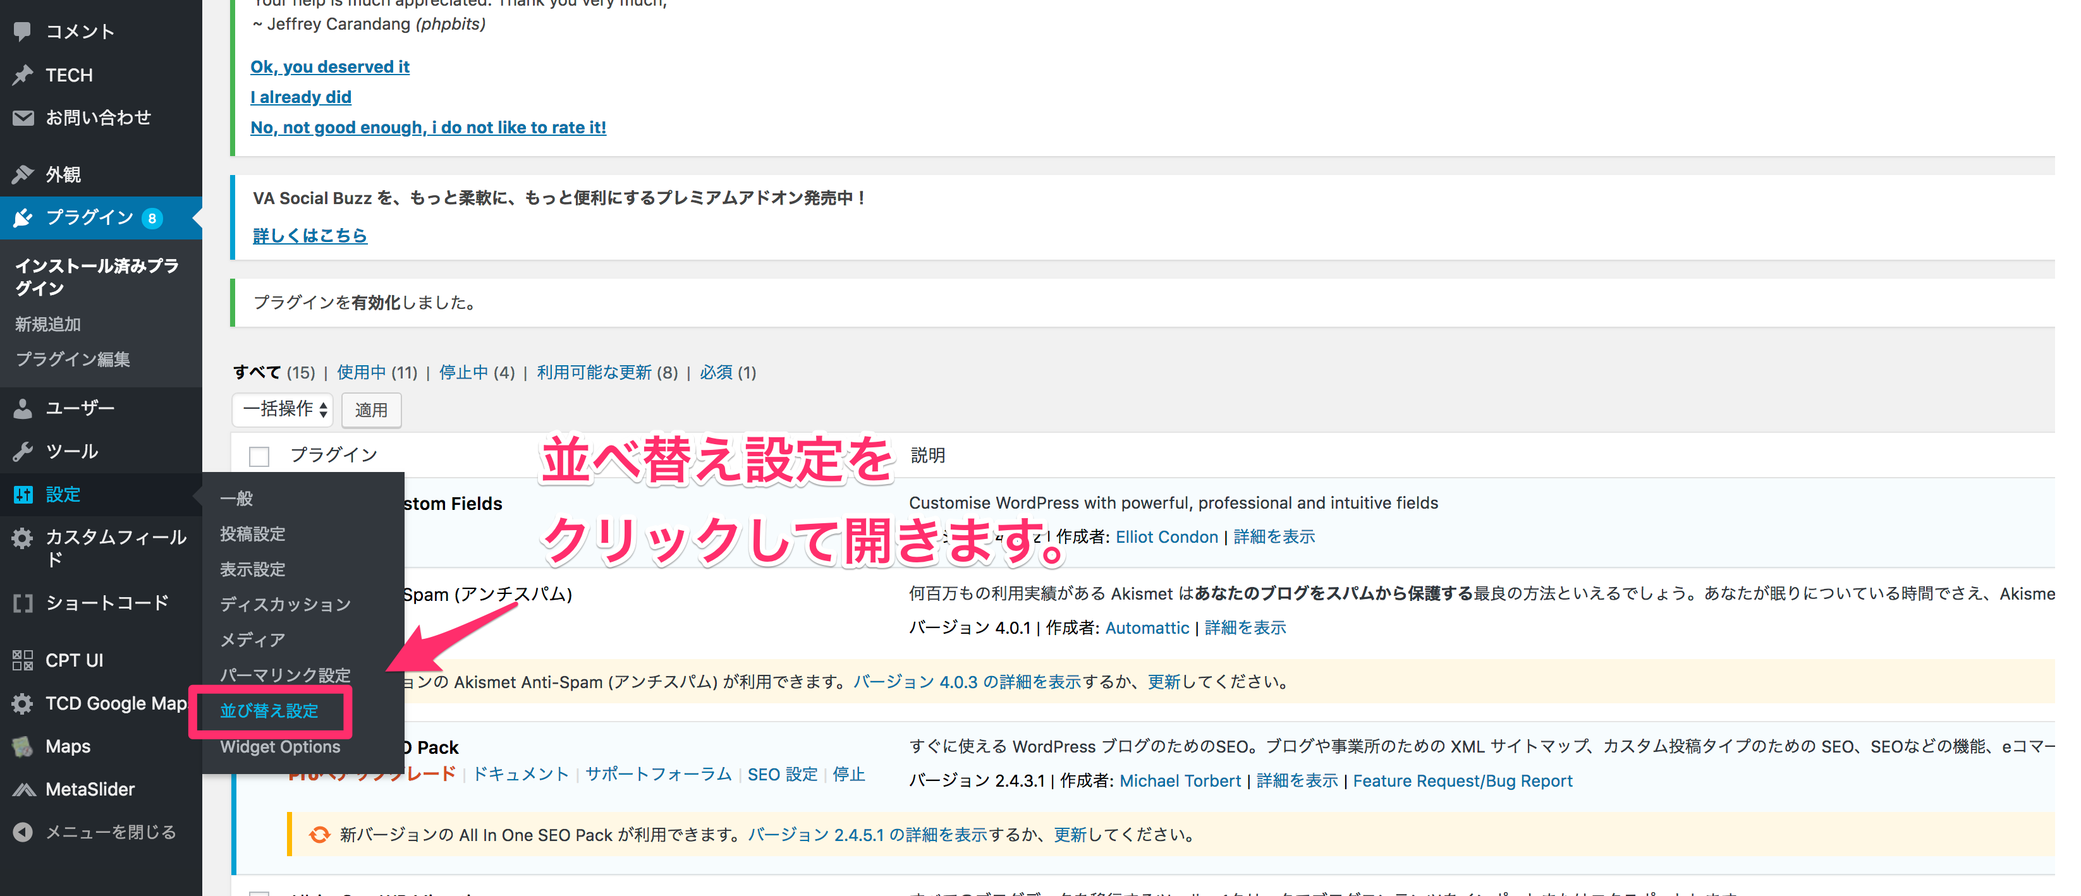Click the カスタムフィールド gear icon
The width and height of the screenshot is (2081, 896).
pos(23,538)
